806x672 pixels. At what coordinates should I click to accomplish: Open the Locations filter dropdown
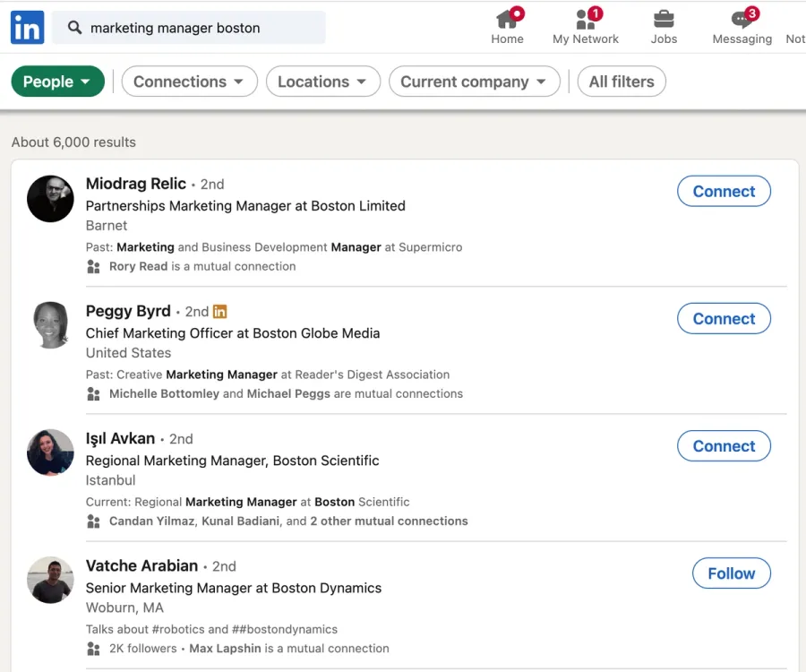[x=322, y=82]
